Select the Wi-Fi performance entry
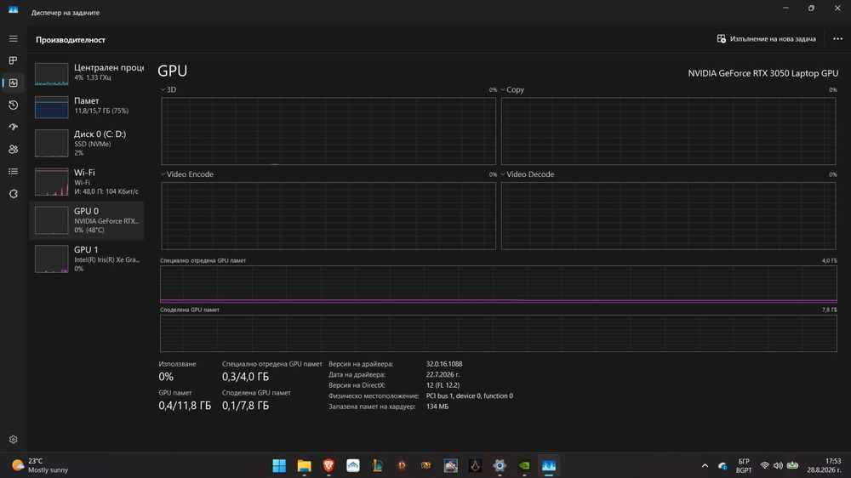Image resolution: width=851 pixels, height=478 pixels. 87,181
